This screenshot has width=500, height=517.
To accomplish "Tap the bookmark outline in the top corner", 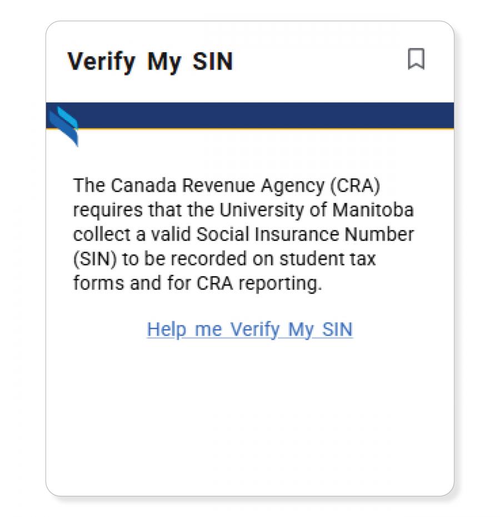I will coord(417,59).
